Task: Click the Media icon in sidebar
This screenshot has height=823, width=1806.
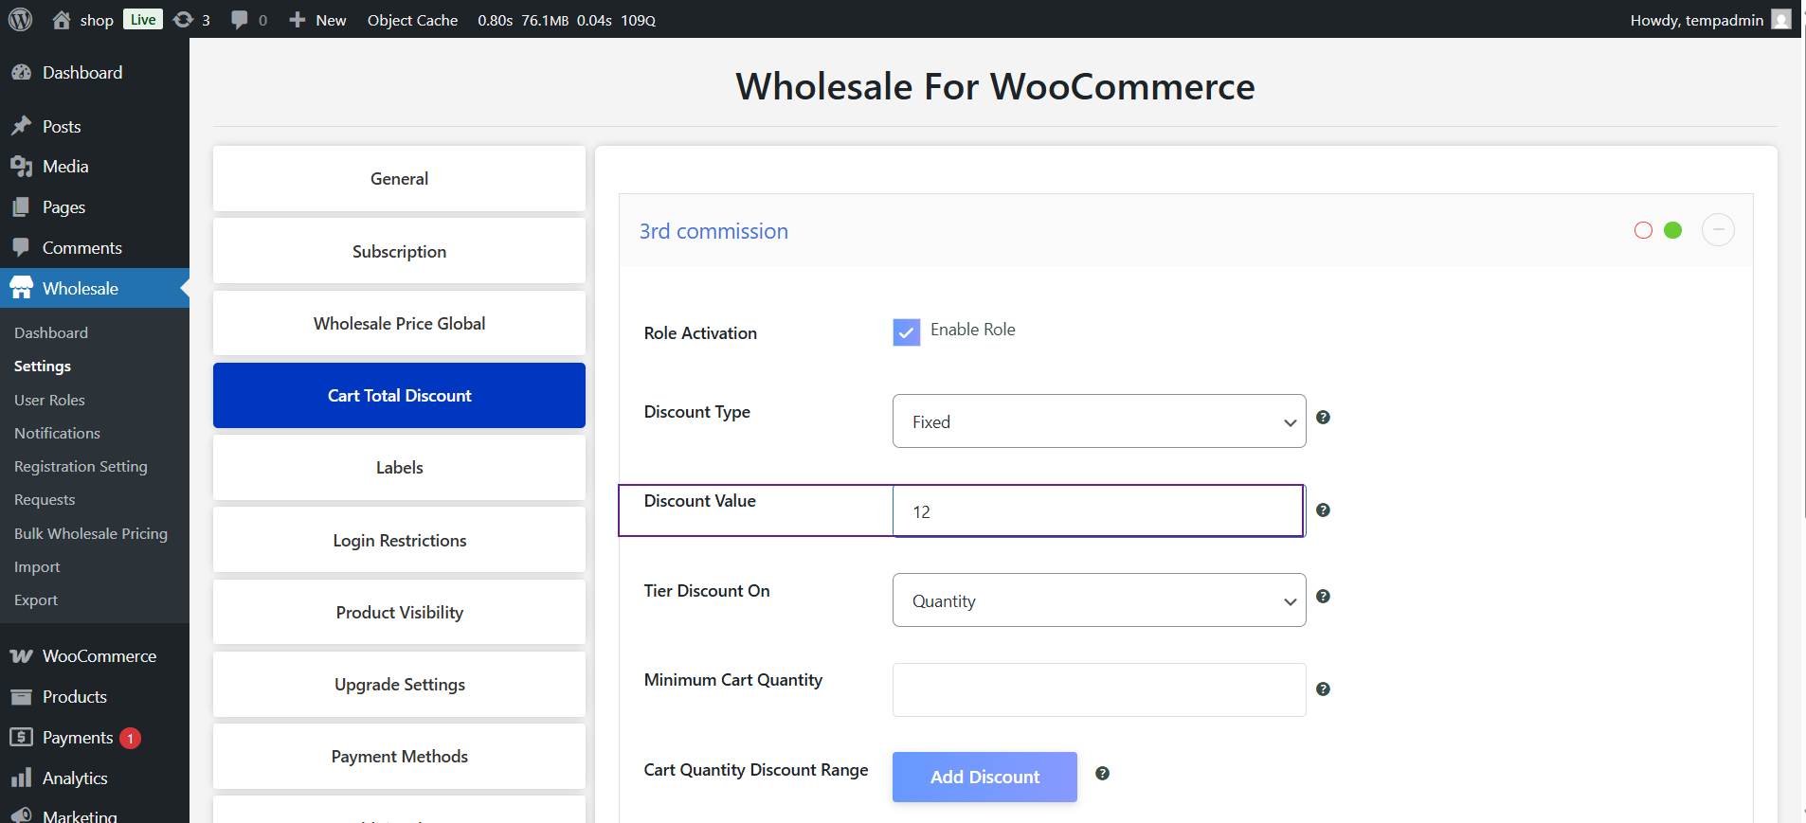Action: [x=21, y=167]
